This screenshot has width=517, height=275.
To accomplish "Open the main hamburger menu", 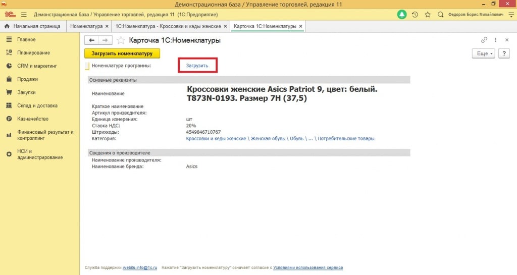I will tap(23, 14).
